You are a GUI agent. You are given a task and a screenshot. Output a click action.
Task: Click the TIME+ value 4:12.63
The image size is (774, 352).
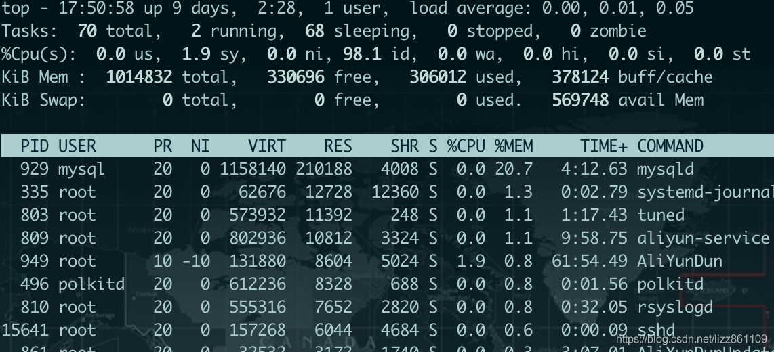coord(594,169)
